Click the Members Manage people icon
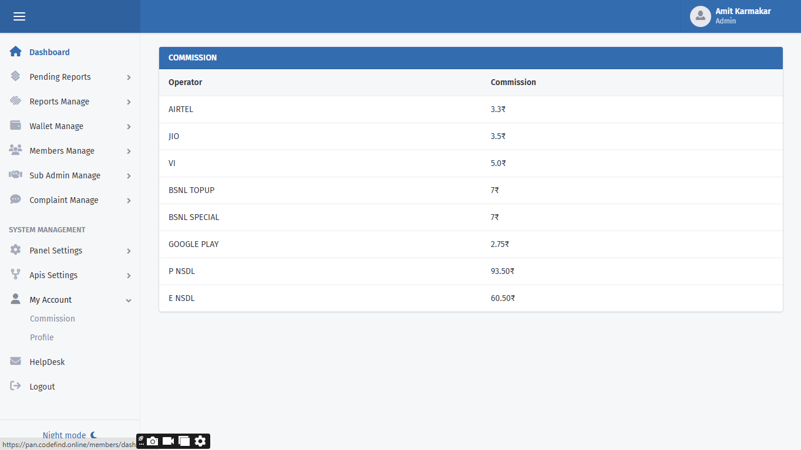 pos(16,150)
